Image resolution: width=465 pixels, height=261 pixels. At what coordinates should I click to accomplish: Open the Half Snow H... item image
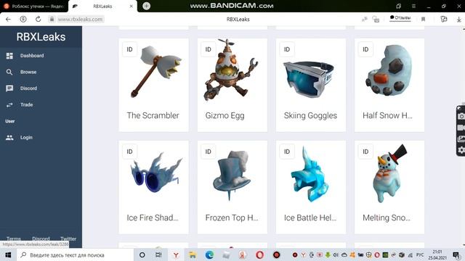click(x=389, y=70)
